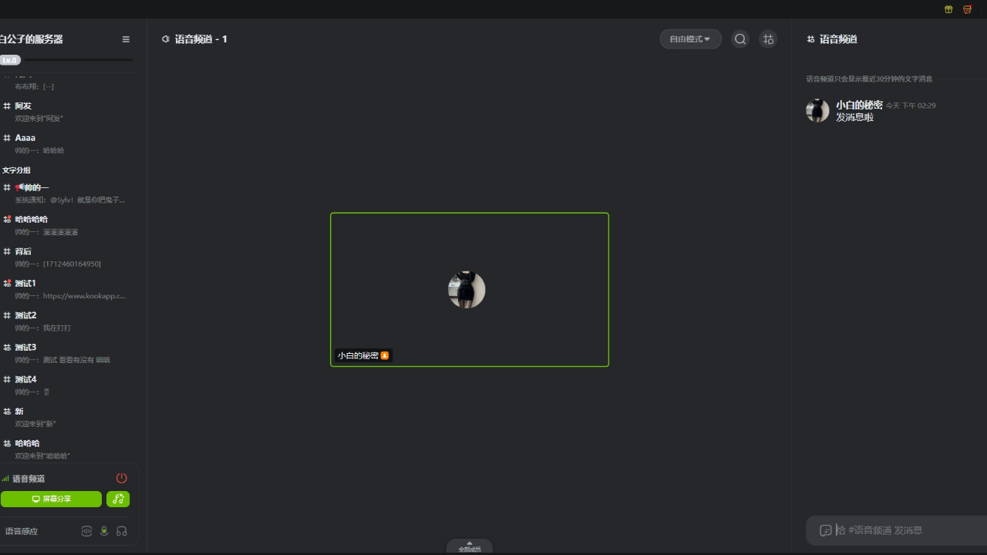Click the search magnifier icon
987x555 pixels.
coord(740,39)
